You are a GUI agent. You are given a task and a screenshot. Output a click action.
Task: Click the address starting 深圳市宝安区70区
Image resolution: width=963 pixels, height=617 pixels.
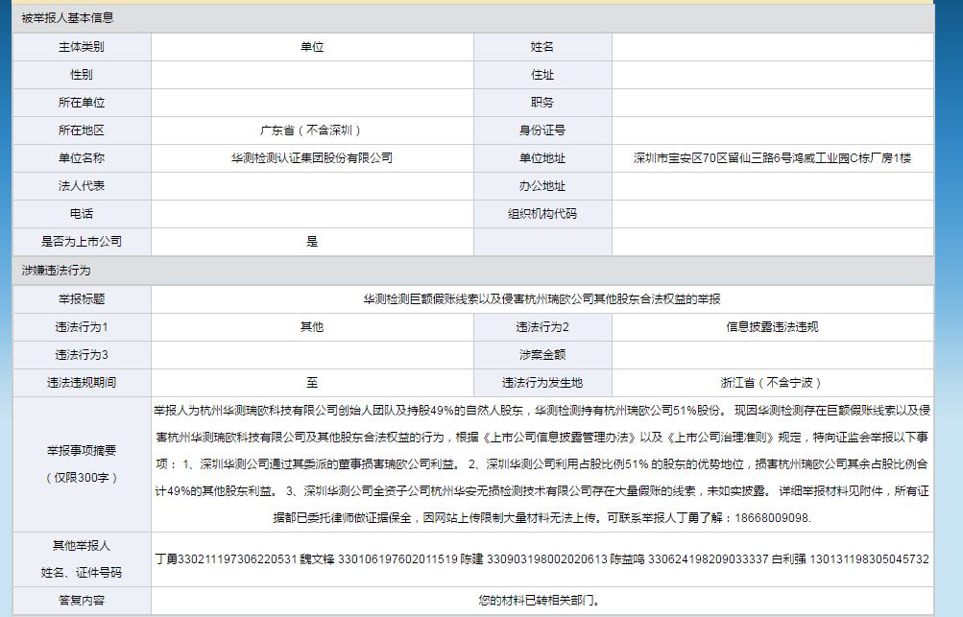pyautogui.click(x=773, y=157)
